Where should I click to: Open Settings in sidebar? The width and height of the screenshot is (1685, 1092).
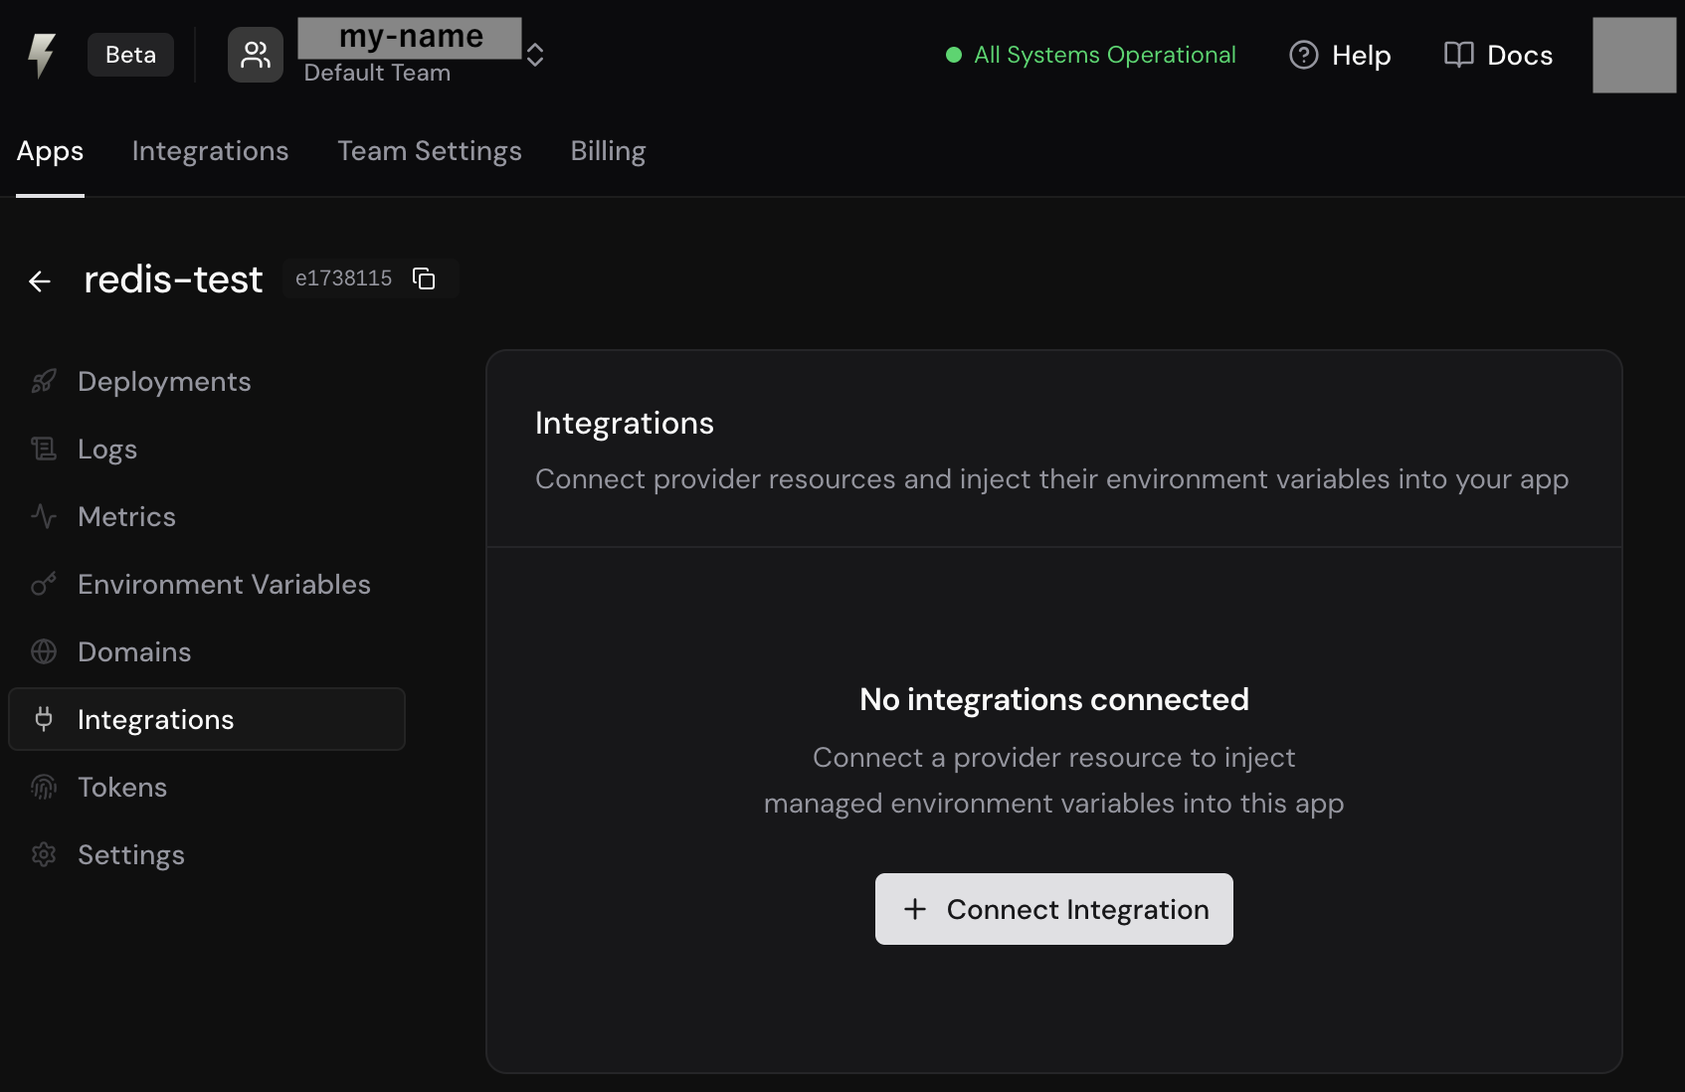pos(207,855)
